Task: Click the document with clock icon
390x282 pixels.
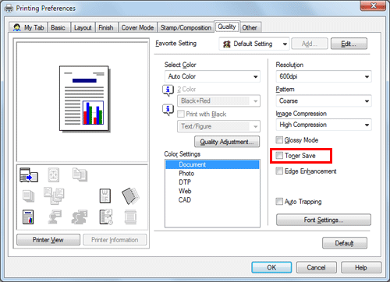Action: tap(106, 217)
